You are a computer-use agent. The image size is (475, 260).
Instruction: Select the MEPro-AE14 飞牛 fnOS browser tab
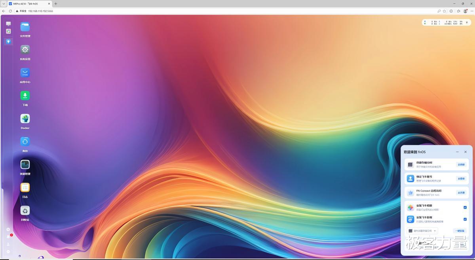30,4
